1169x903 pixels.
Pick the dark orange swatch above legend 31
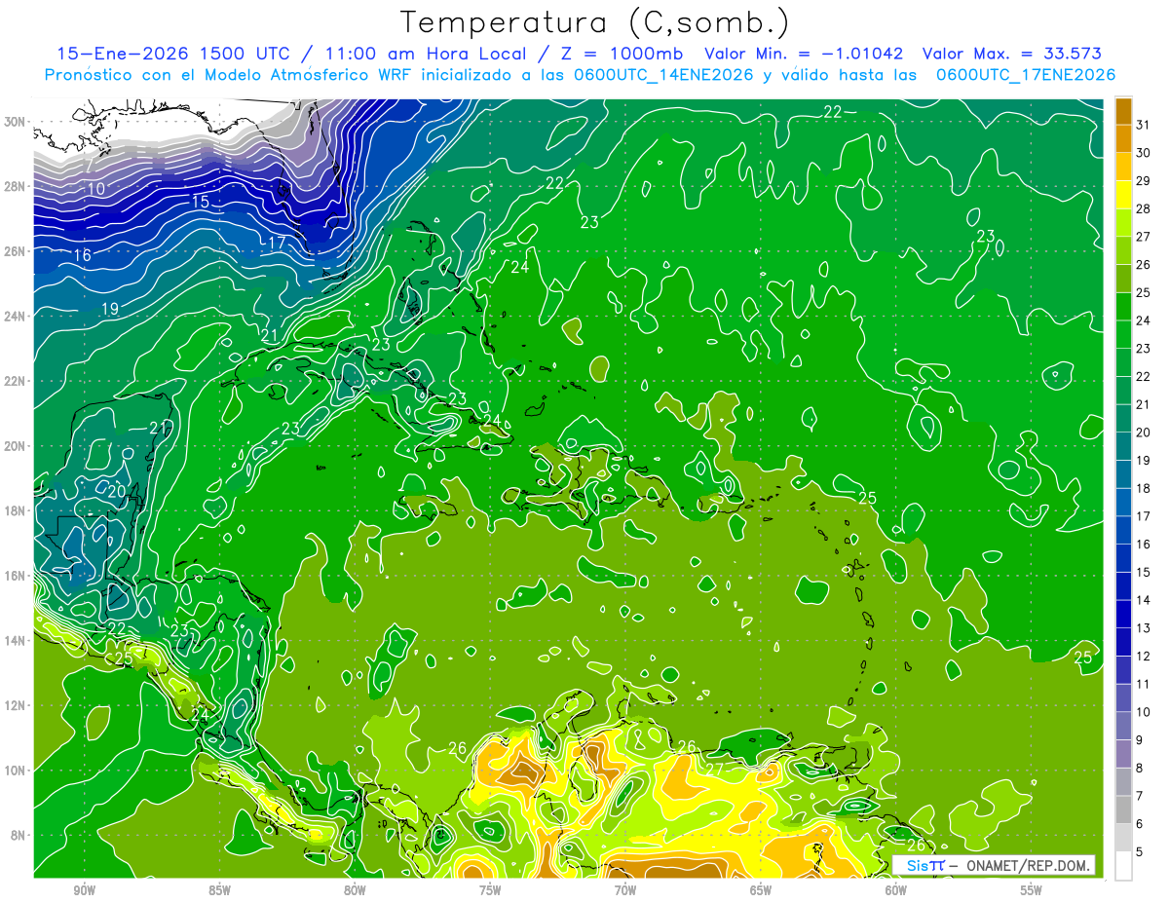1123,111
